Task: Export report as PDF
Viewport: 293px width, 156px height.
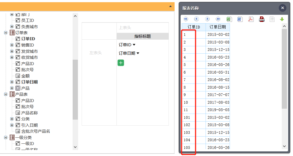Action: coord(251,19)
